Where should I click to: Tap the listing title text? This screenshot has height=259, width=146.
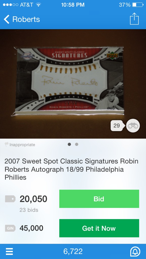point(71,169)
